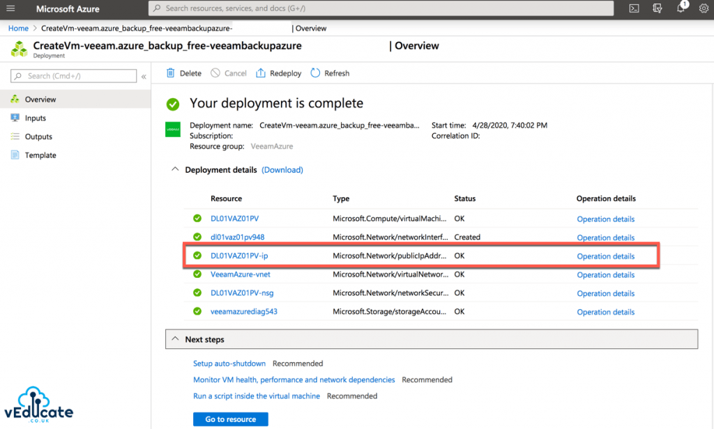714x429 pixels.
Task: Click the Veeam deployment package icon
Action: point(172,130)
